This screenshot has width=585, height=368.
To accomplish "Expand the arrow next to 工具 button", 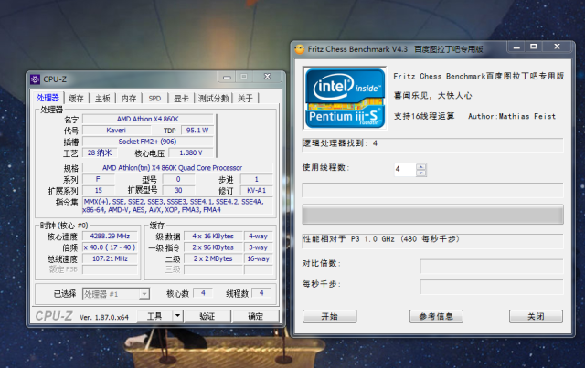I will 178,316.
